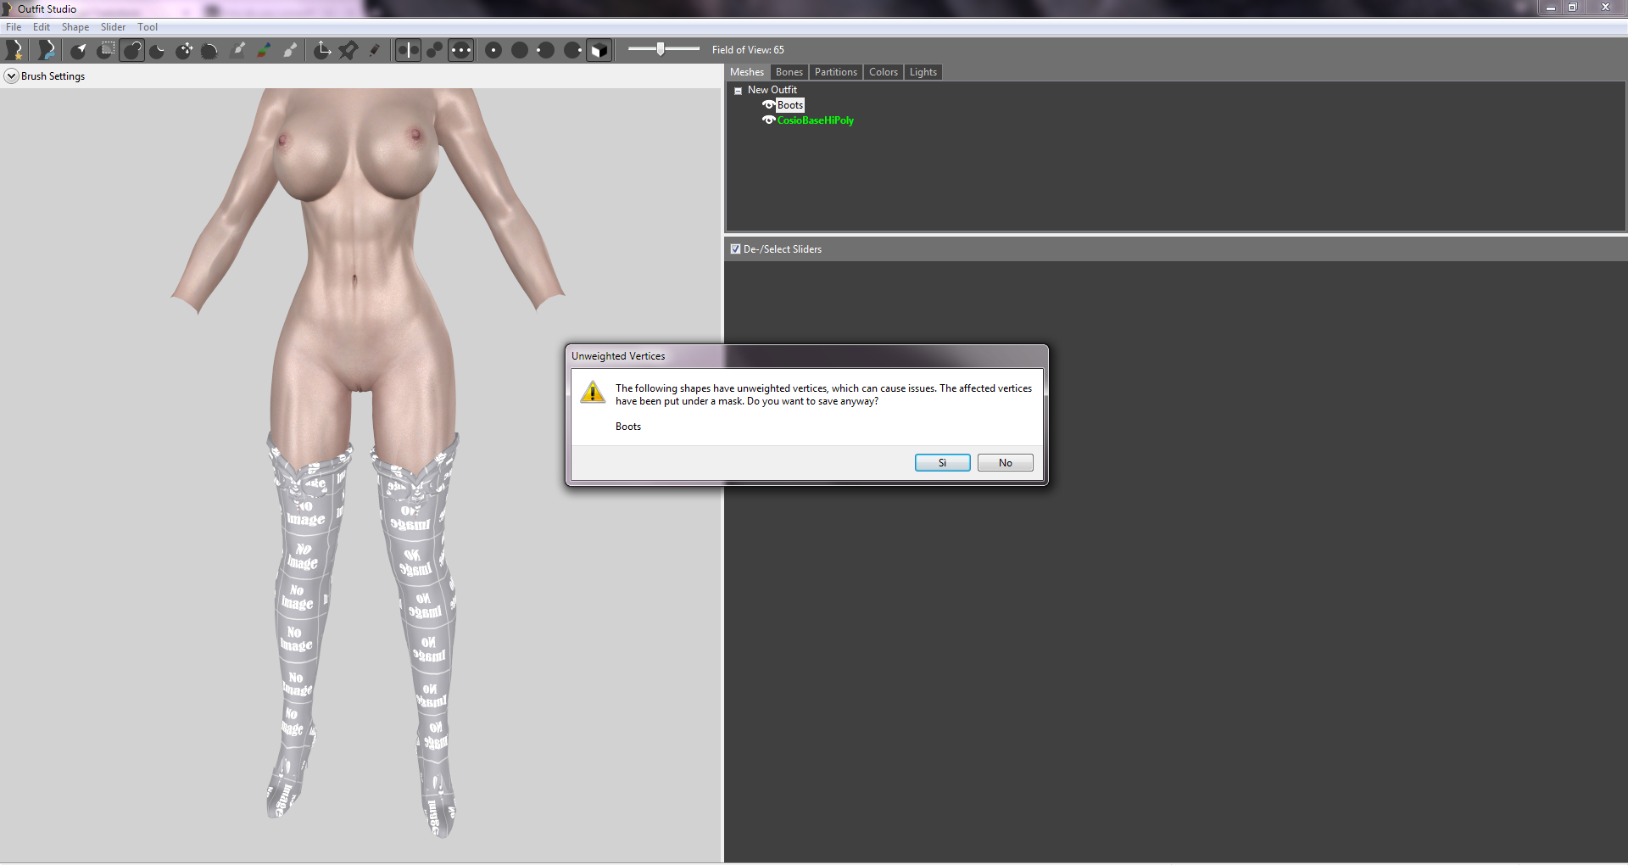Select the New Outfit tree root

coord(772,90)
